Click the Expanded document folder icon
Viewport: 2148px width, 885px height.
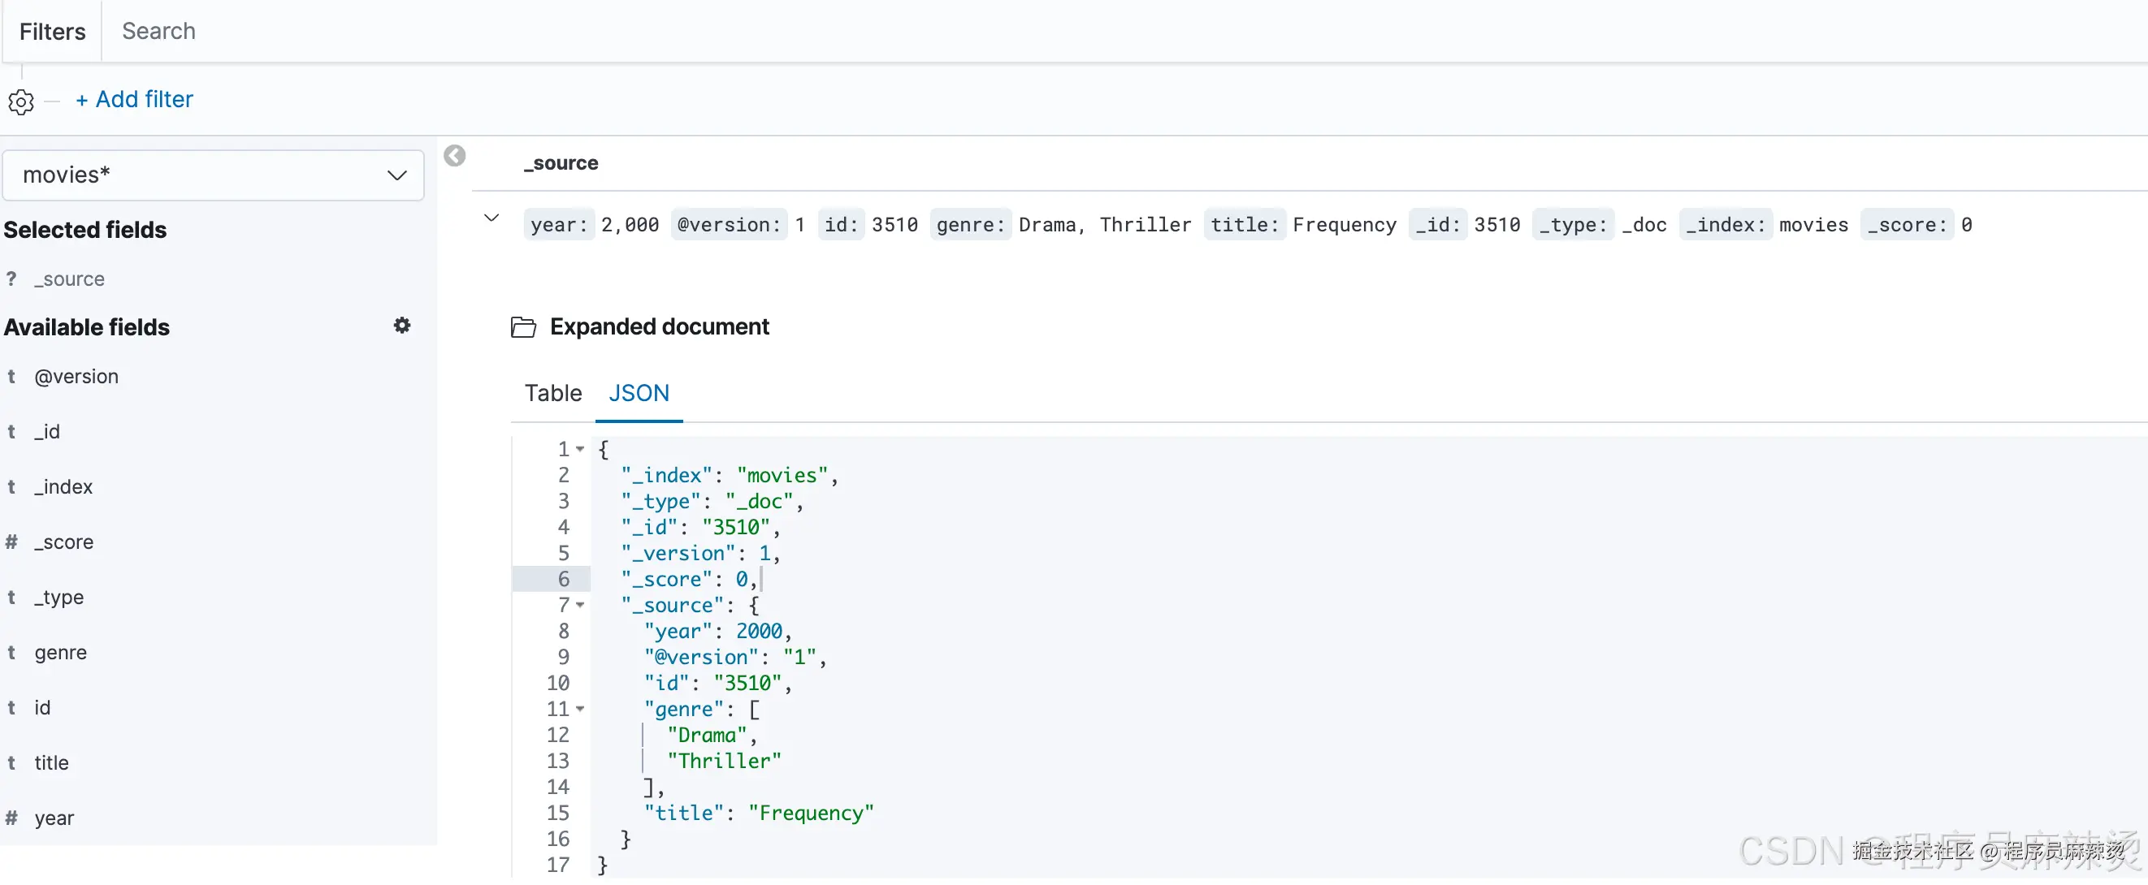click(x=523, y=327)
